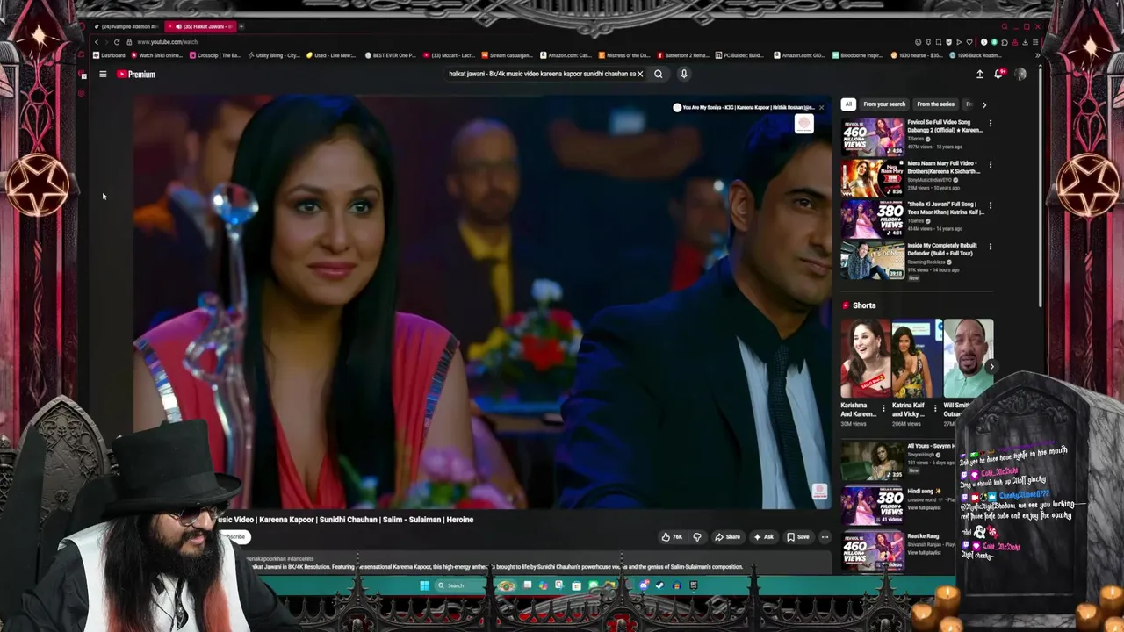The height and width of the screenshot is (632, 1124).
Task: Select the From your search chip
Action: pyautogui.click(x=884, y=104)
